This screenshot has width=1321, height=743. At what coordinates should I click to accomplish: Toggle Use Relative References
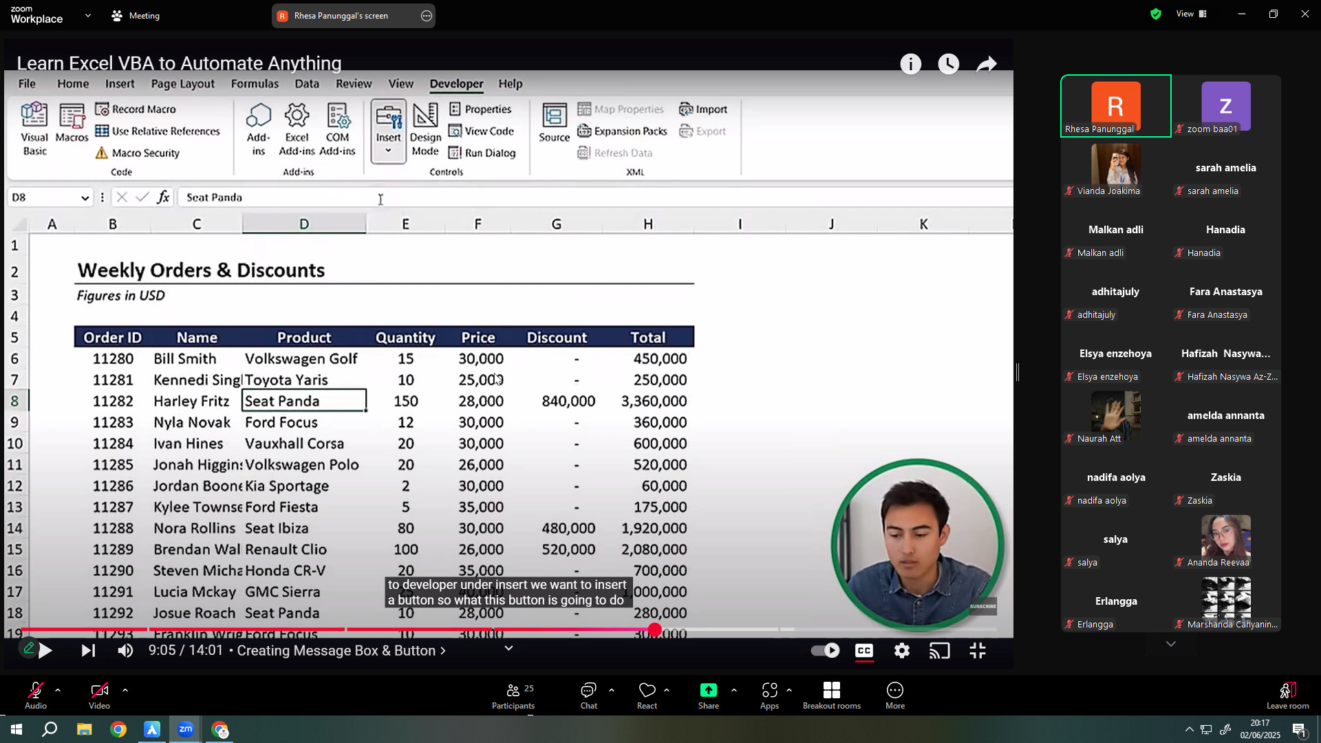coord(158,131)
